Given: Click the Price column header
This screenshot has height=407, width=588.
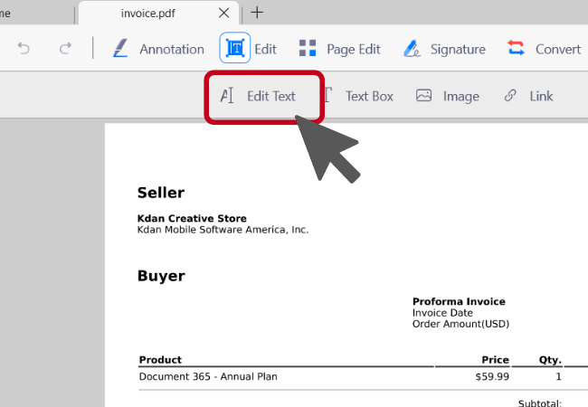Looking at the screenshot, I should (496, 360).
